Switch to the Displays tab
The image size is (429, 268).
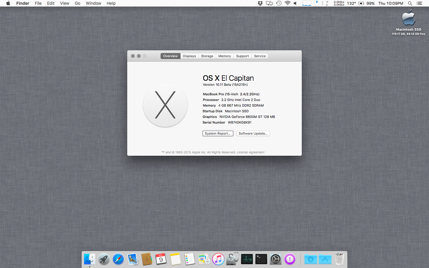click(x=189, y=56)
